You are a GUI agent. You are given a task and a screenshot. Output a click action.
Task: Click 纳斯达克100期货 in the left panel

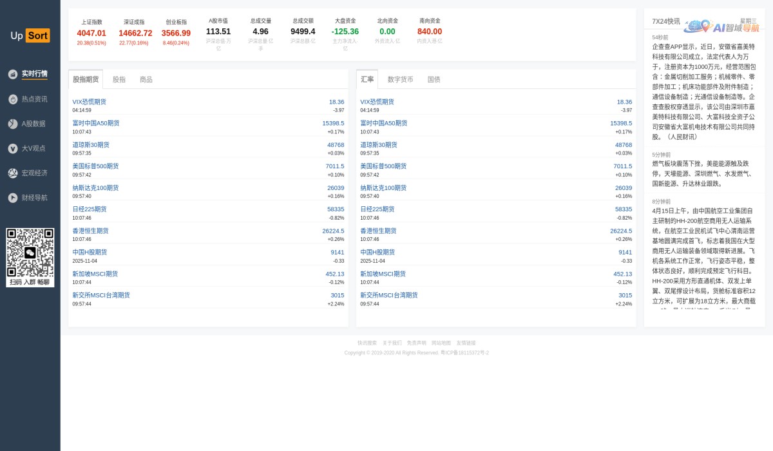coord(95,188)
